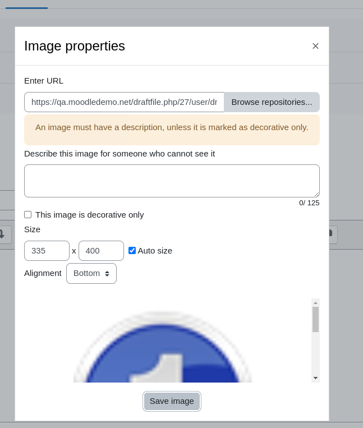The image size is (363, 428).
Task: Open the Alignment dropdown set to Bottom
Action: [91, 273]
